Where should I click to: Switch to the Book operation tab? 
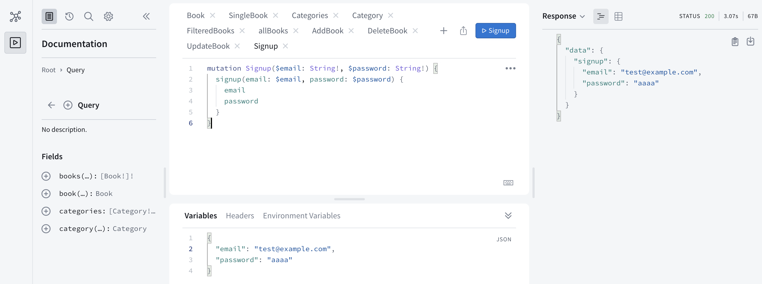[196, 15]
